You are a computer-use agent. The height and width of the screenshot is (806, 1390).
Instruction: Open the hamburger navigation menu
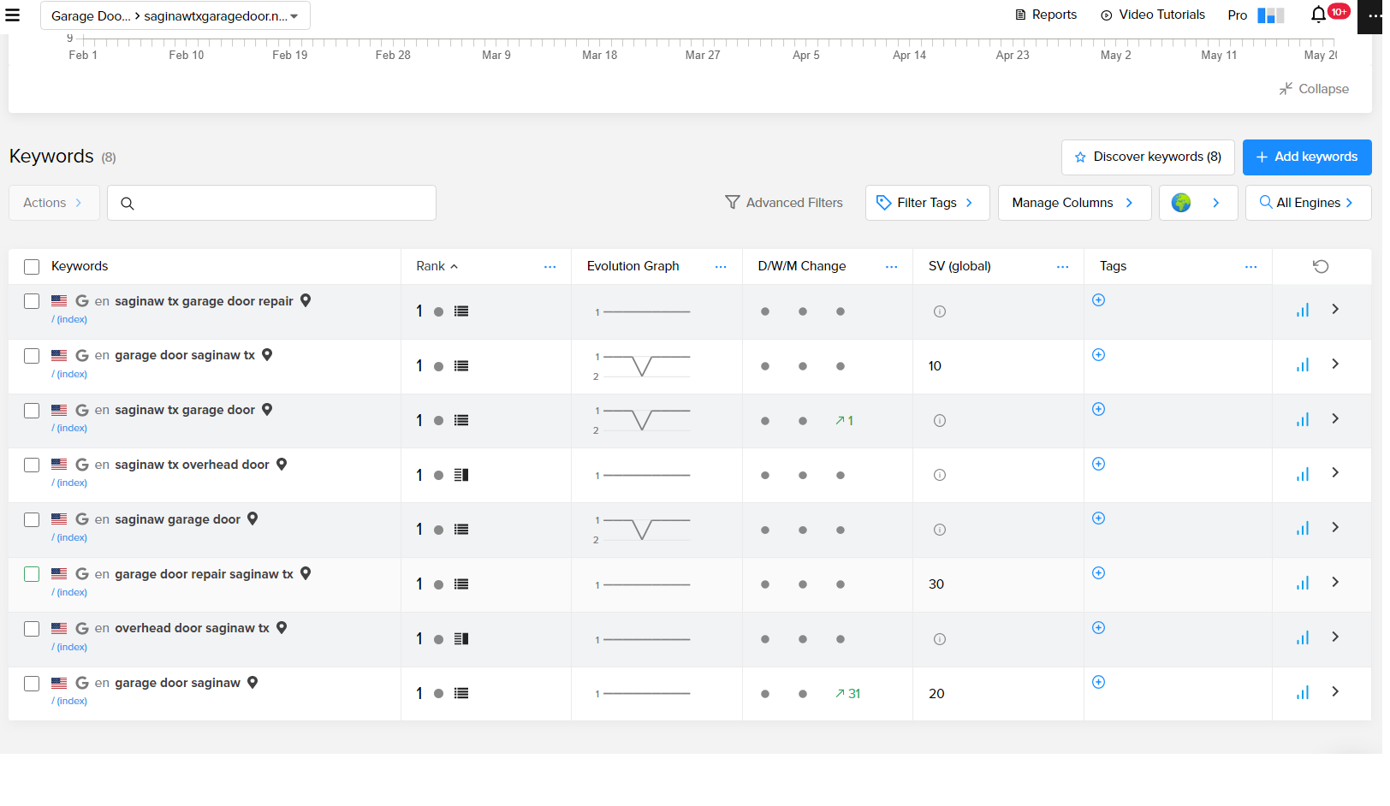[12, 15]
